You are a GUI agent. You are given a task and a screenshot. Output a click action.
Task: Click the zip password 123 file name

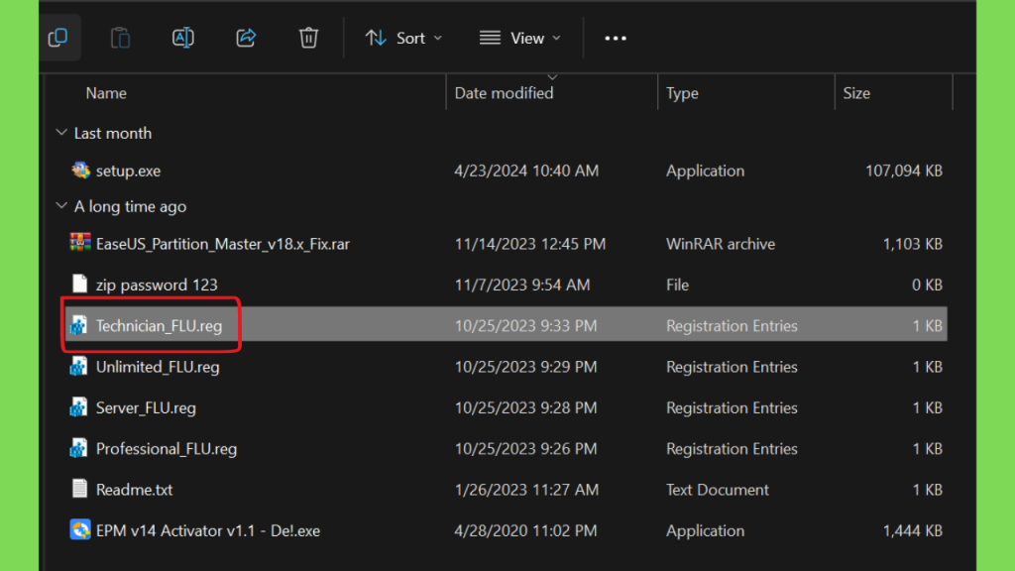[157, 285]
